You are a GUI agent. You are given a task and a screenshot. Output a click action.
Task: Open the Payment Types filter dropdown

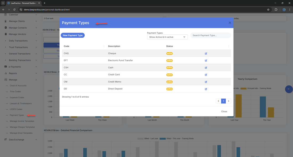167,37
